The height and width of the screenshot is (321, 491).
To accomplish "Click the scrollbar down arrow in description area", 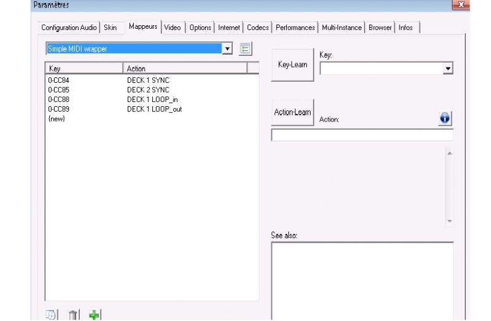I will [x=449, y=221].
